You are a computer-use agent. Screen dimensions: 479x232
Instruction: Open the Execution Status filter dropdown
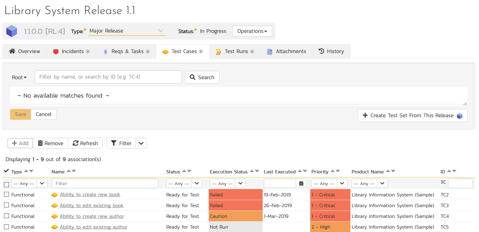227,184
